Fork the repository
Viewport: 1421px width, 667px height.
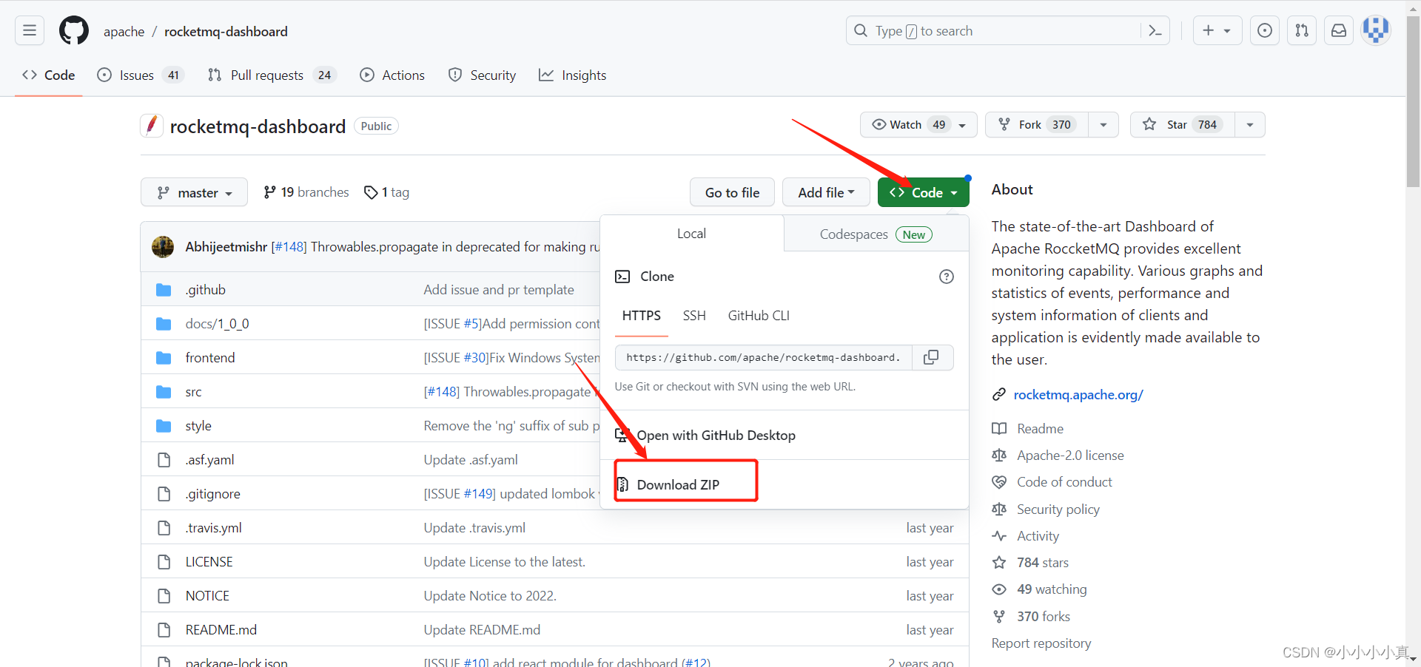1037,124
